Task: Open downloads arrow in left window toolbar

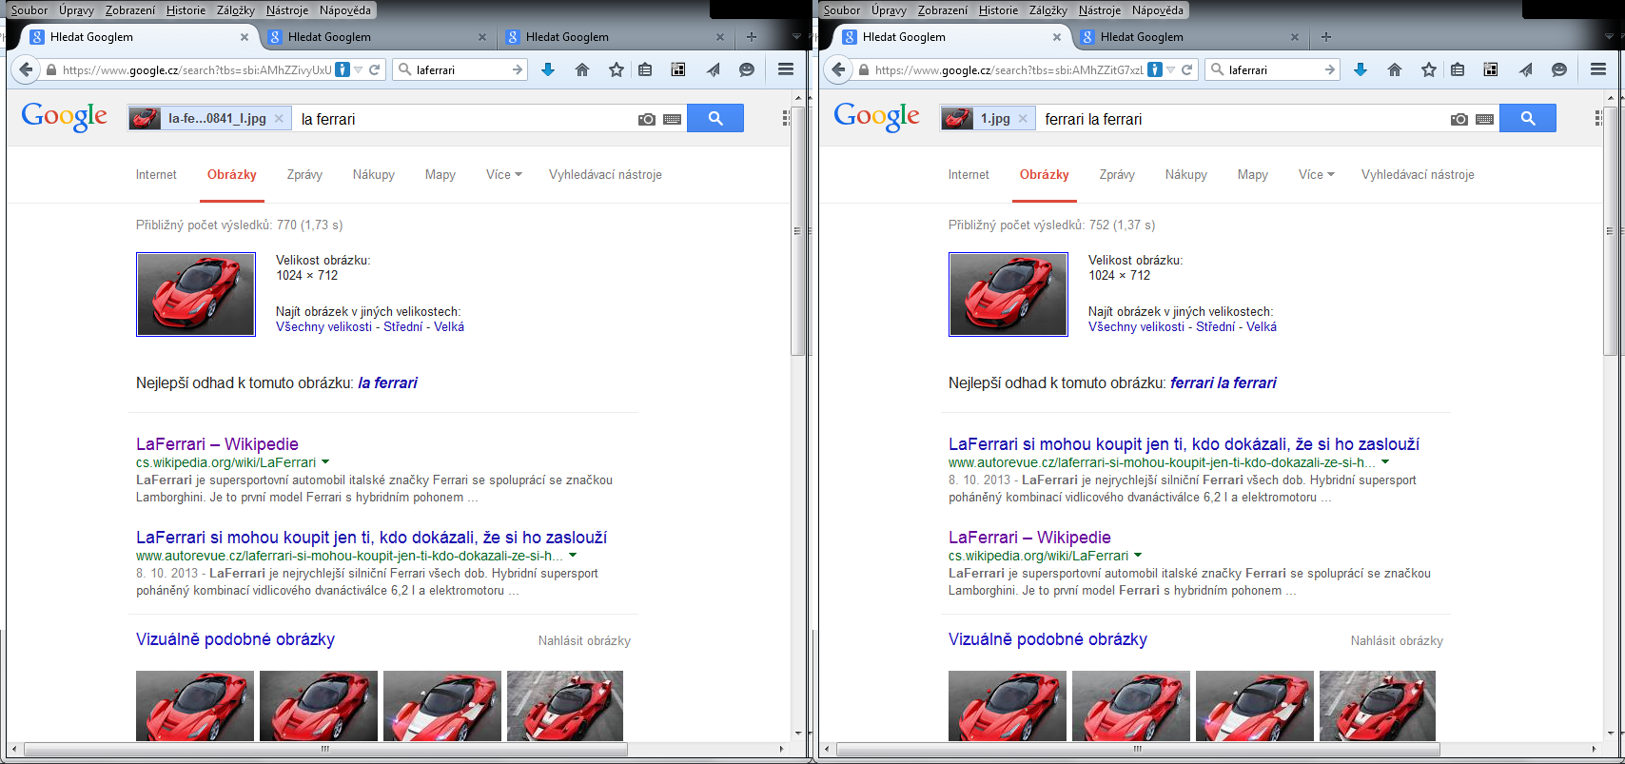Action: click(x=548, y=69)
